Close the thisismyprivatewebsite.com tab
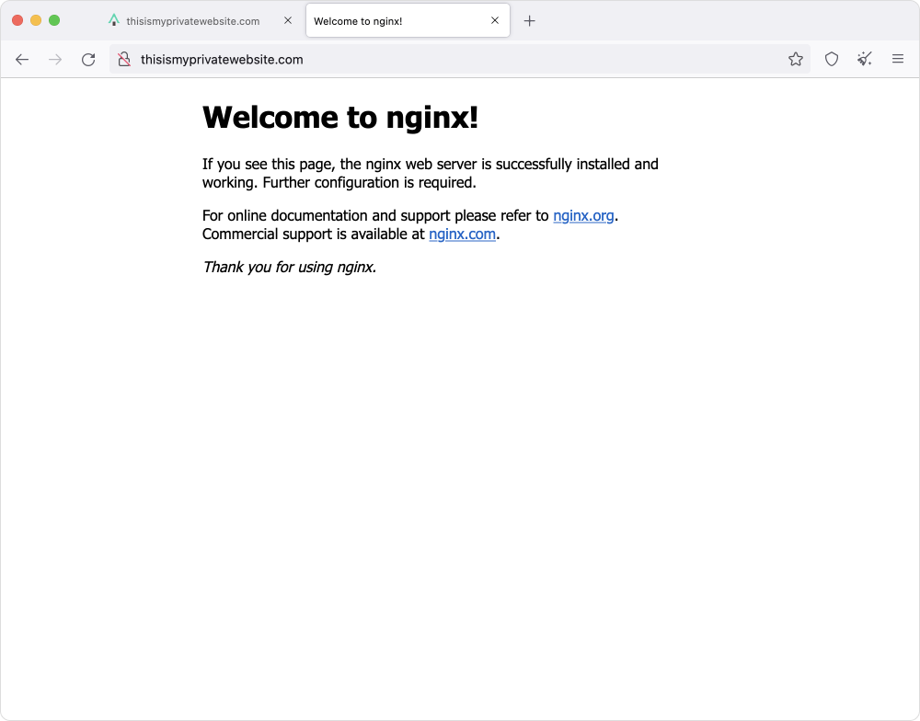This screenshot has height=721, width=920. coord(287,20)
